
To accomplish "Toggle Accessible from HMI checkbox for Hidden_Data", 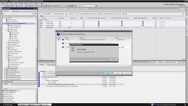I will point(99,27).
